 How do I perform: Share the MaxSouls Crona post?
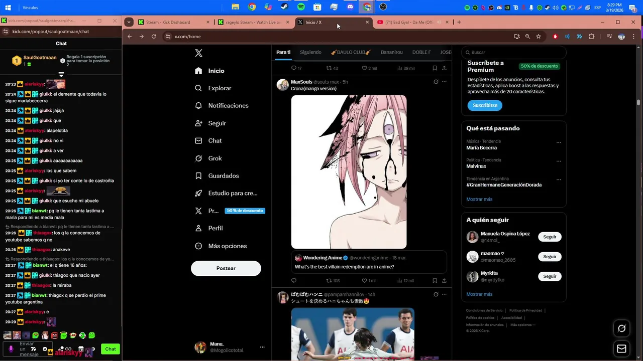444,281
